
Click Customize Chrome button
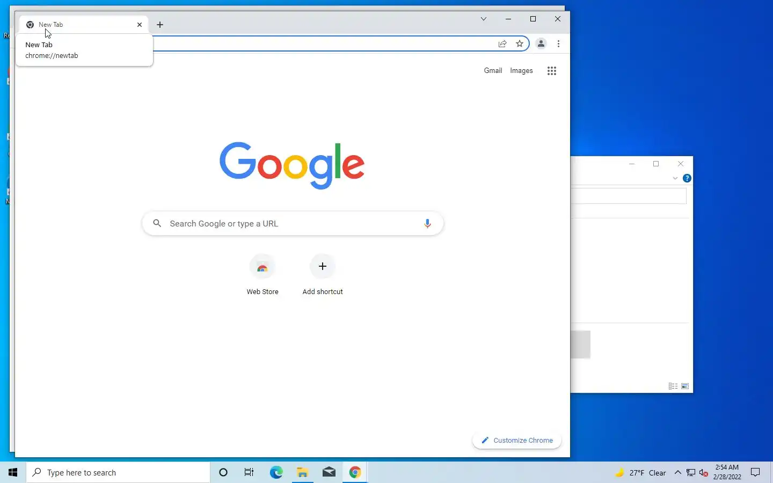(x=517, y=441)
